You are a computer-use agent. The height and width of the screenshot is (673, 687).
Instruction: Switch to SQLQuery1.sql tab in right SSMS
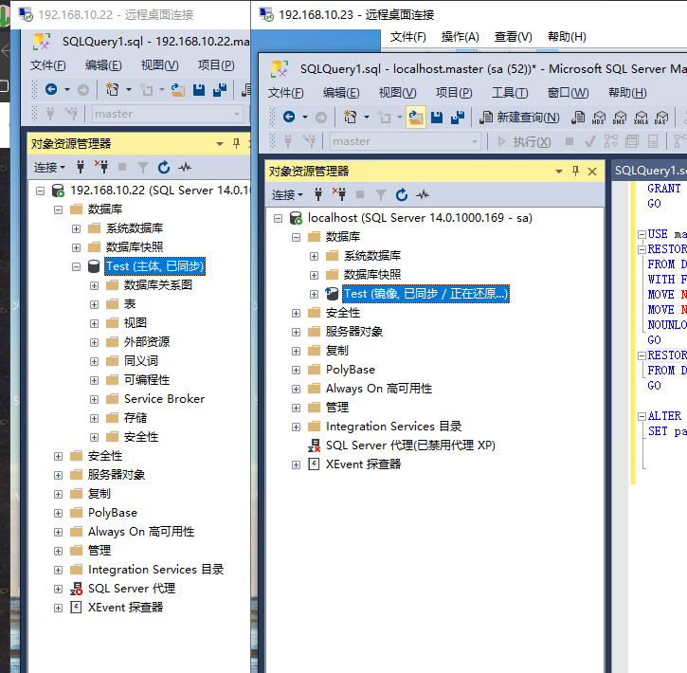pyautogui.click(x=650, y=171)
